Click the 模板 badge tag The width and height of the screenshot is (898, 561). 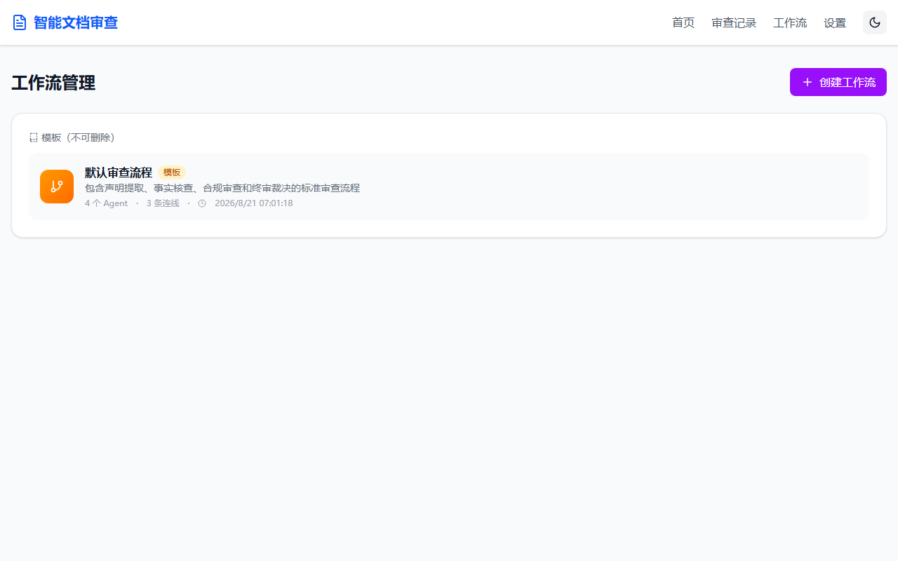[x=172, y=173]
